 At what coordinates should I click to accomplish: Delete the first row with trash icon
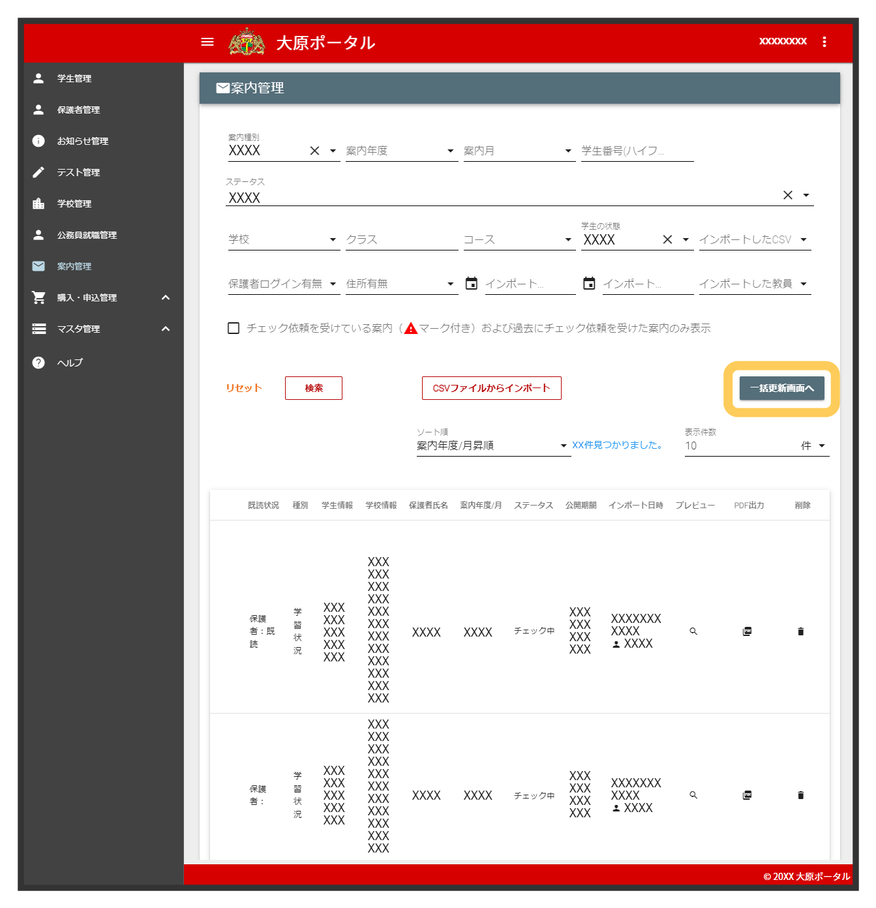pos(801,631)
